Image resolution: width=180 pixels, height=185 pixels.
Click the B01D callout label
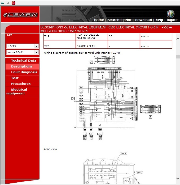[139, 173]
